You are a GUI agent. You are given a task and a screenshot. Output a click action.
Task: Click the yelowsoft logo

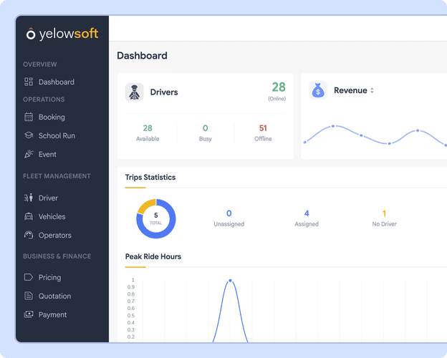(x=62, y=34)
